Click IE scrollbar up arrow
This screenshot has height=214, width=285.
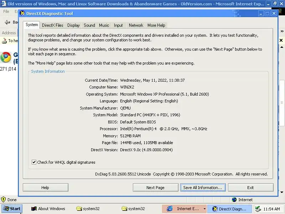pos(282,47)
